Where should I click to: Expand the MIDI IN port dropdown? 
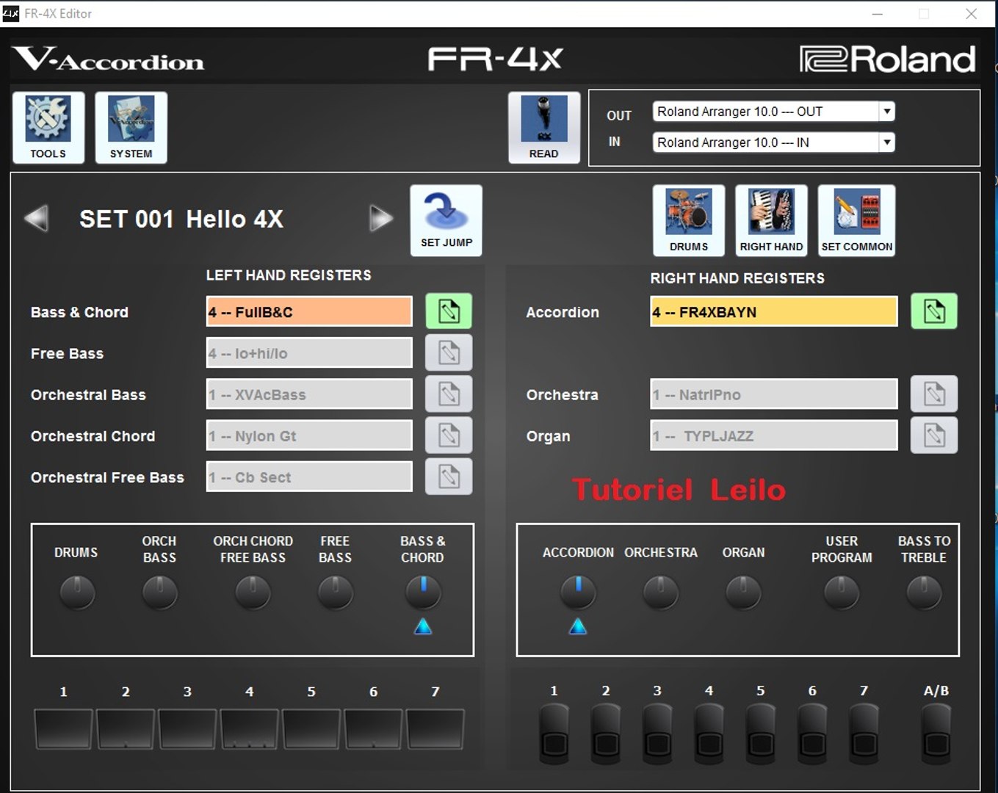[x=887, y=142]
